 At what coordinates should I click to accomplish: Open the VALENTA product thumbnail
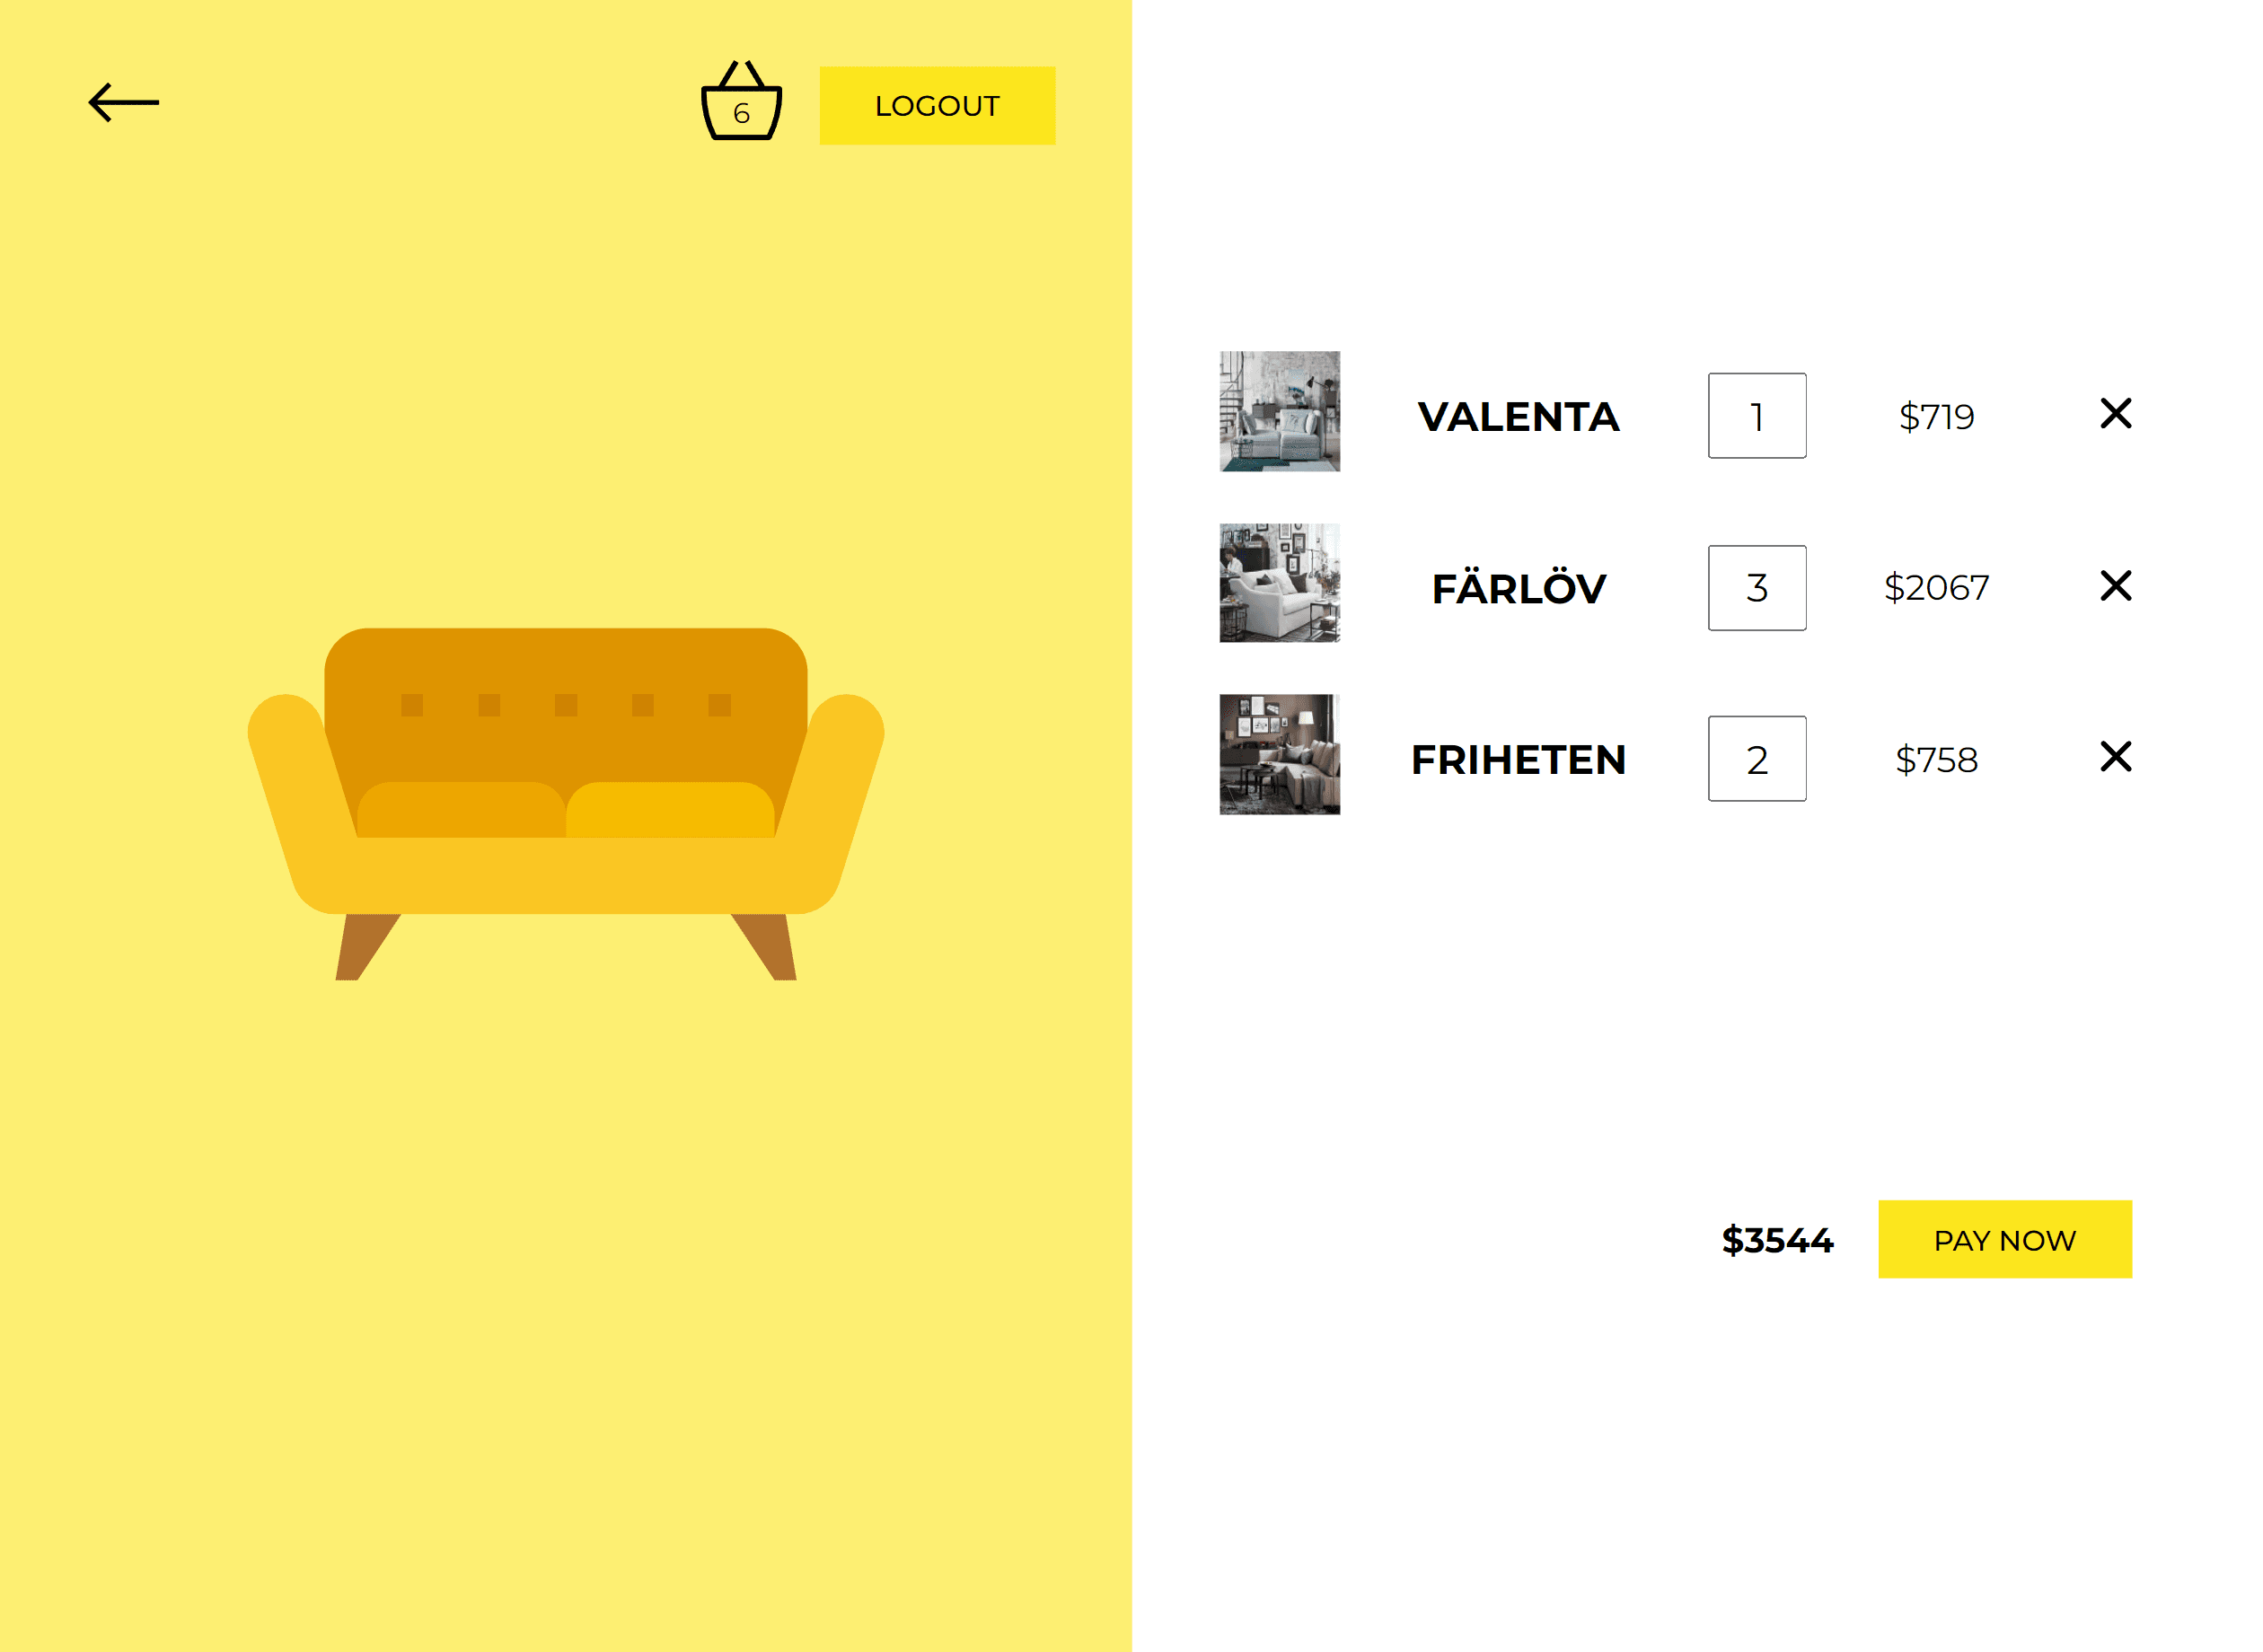[1280, 411]
